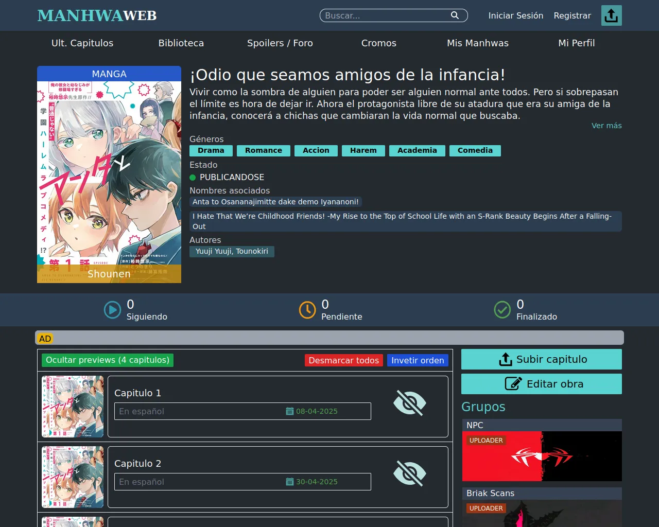Click the Ocultar previews toggle button

108,360
